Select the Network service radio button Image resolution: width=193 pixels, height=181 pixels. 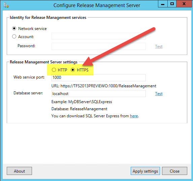(x=14, y=28)
